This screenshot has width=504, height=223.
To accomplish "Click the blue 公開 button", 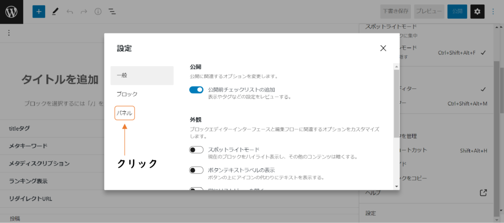I will tap(457, 12).
